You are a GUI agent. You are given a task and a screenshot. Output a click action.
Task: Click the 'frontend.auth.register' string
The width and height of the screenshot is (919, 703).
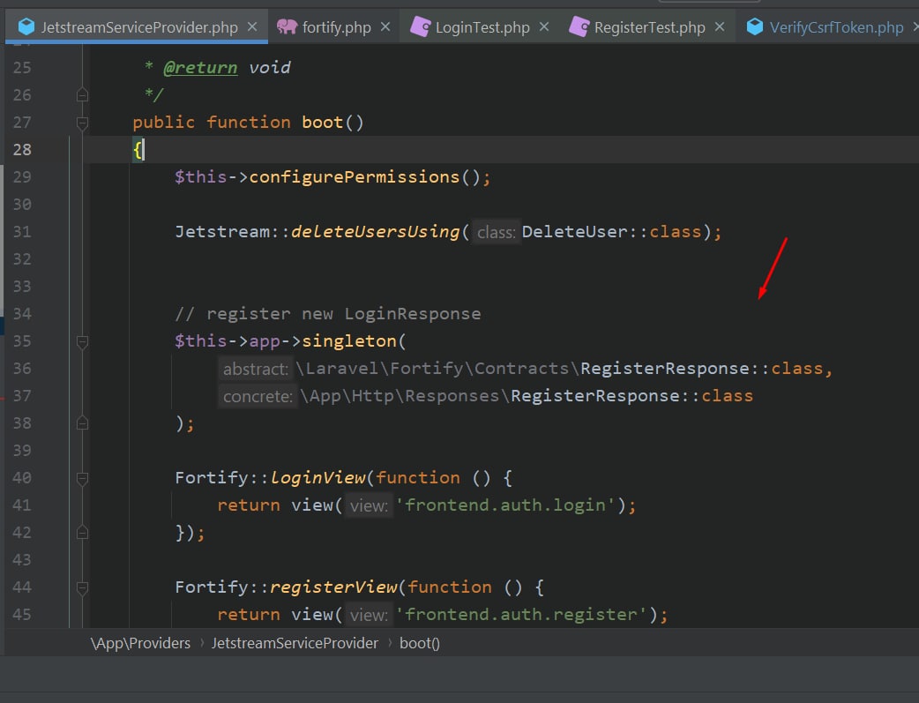(x=521, y=615)
